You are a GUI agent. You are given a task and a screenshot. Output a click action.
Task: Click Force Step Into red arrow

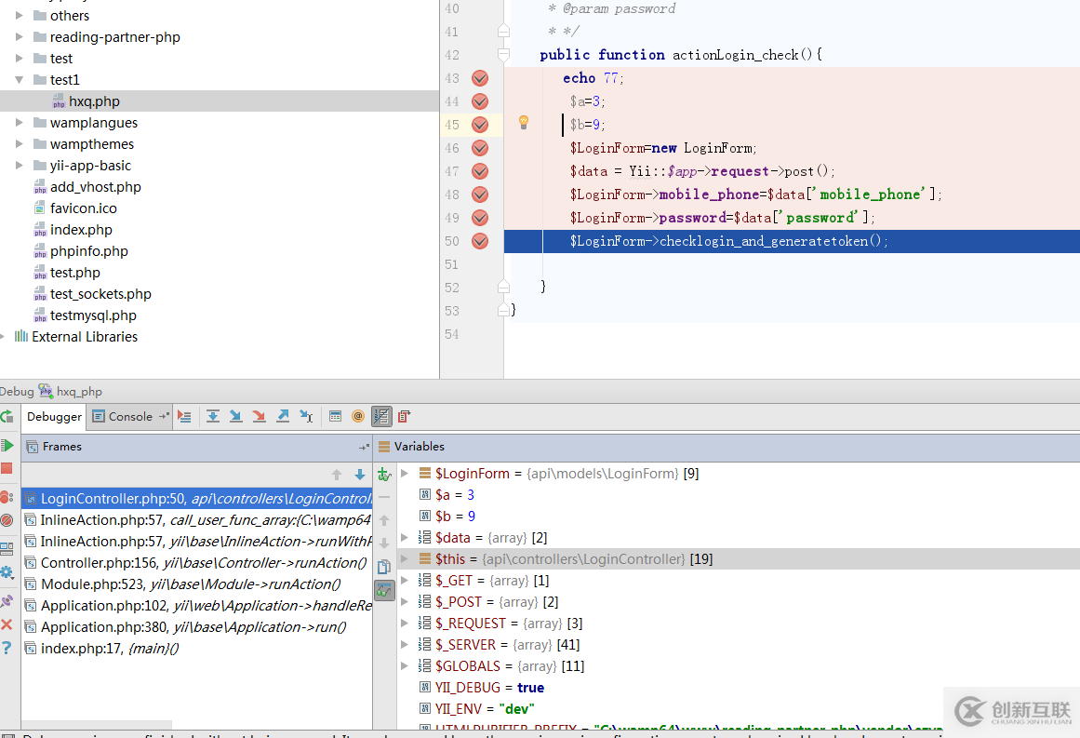point(259,416)
